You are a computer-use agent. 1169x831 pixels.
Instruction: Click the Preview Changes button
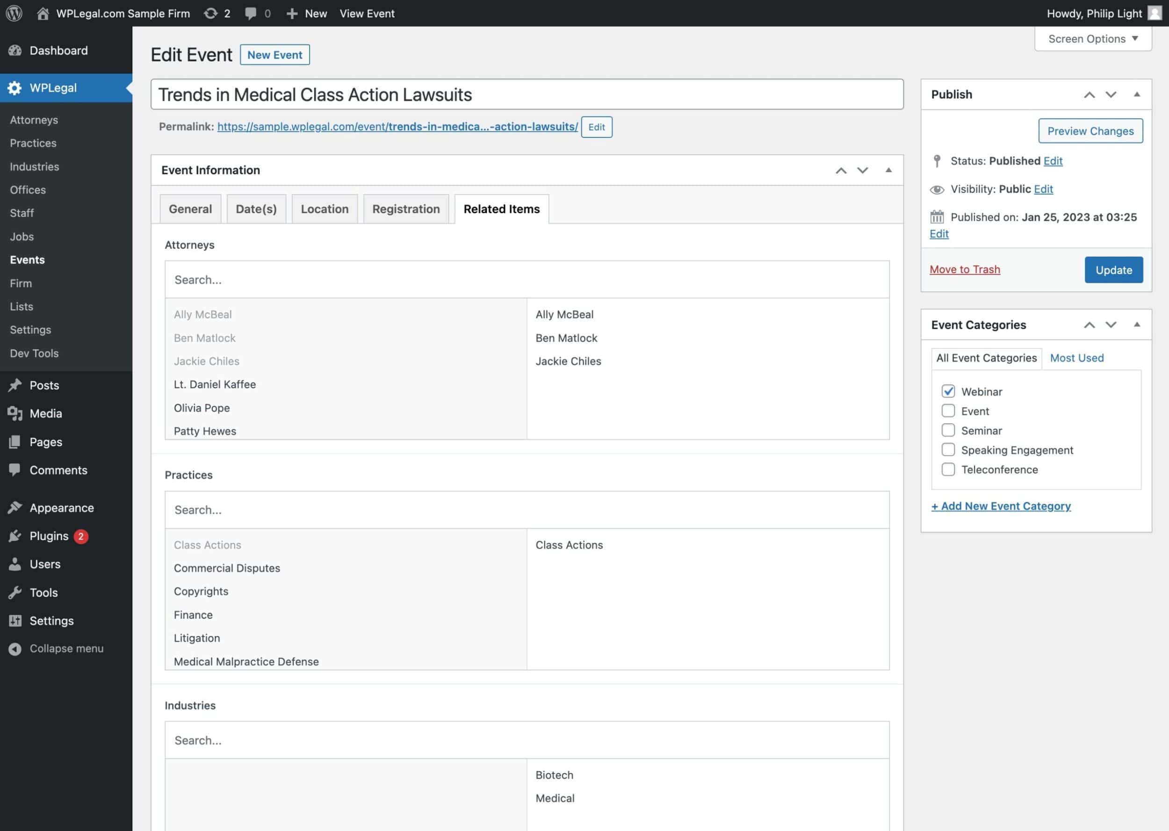(1090, 131)
